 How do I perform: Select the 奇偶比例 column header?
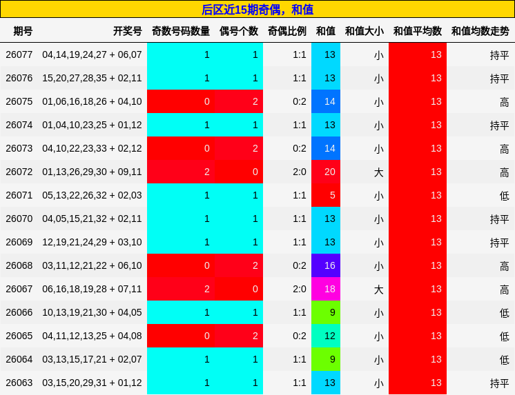pyautogui.click(x=287, y=31)
